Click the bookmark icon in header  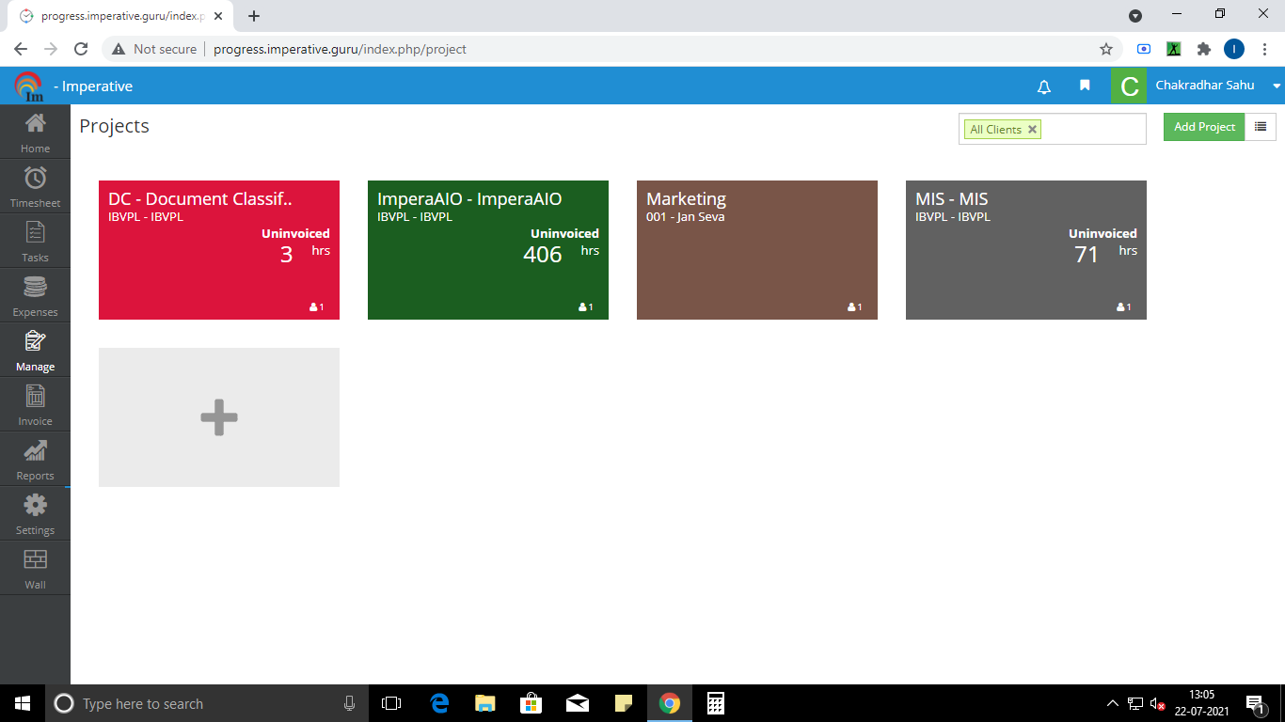(1085, 86)
